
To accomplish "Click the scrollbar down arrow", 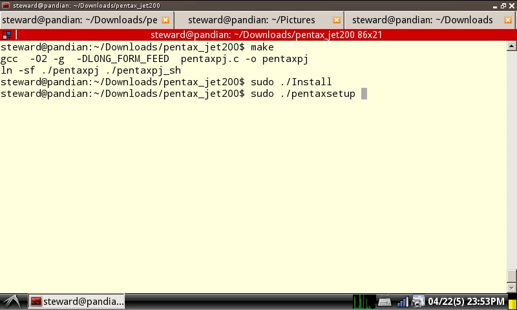I will (511, 287).
